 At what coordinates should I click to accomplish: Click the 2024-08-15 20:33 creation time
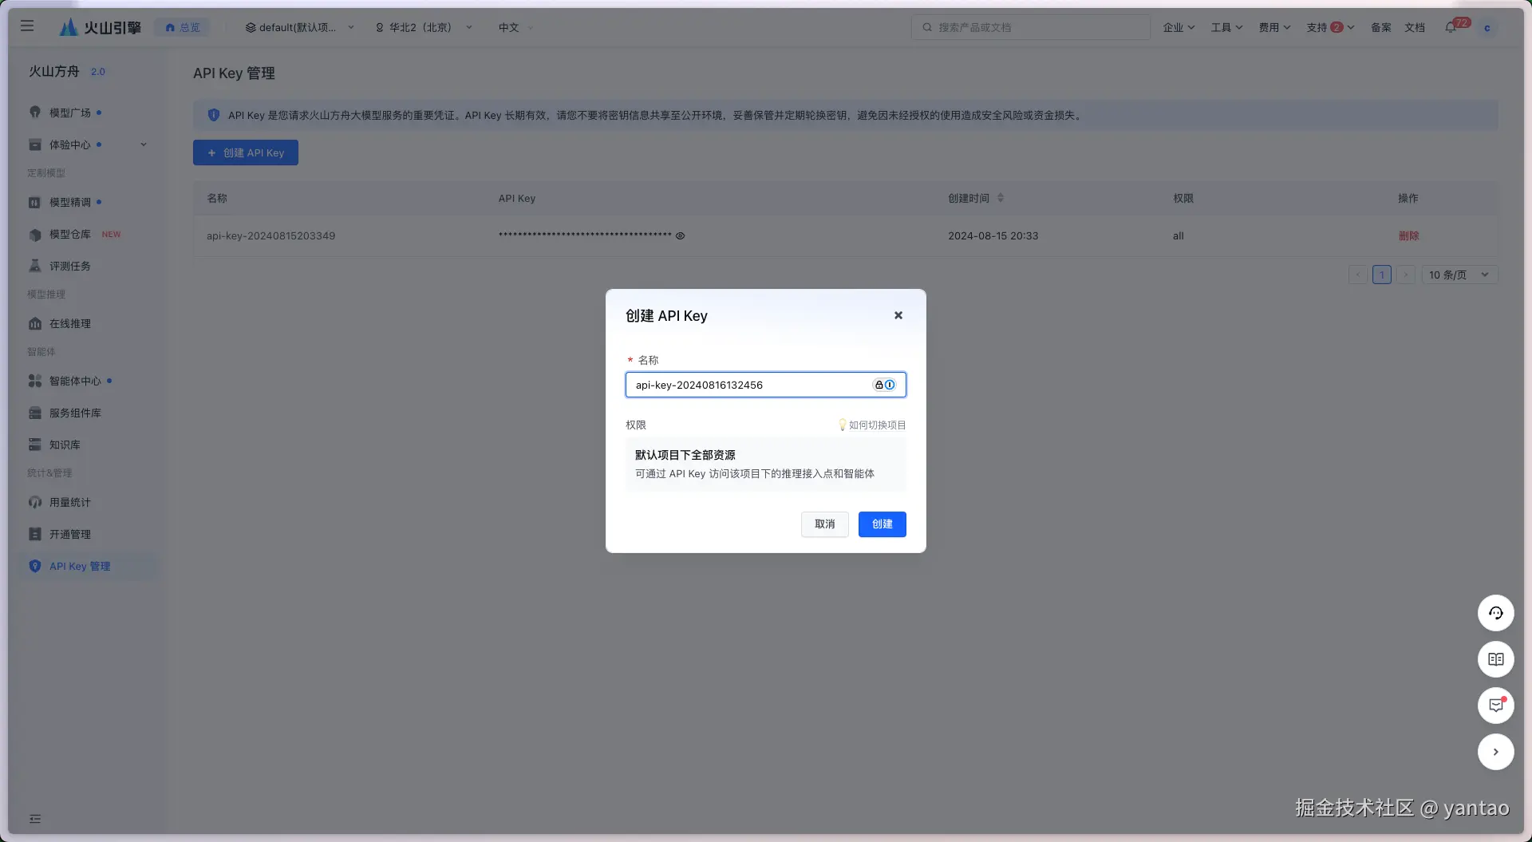click(x=993, y=235)
